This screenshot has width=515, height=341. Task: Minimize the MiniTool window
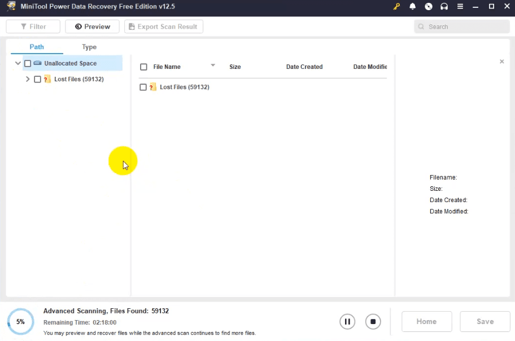point(475,6)
